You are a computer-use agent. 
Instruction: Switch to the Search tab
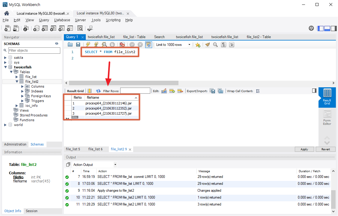pyautogui.click(x=159, y=37)
